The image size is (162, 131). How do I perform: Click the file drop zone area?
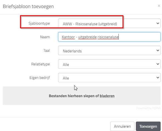click(x=82, y=96)
